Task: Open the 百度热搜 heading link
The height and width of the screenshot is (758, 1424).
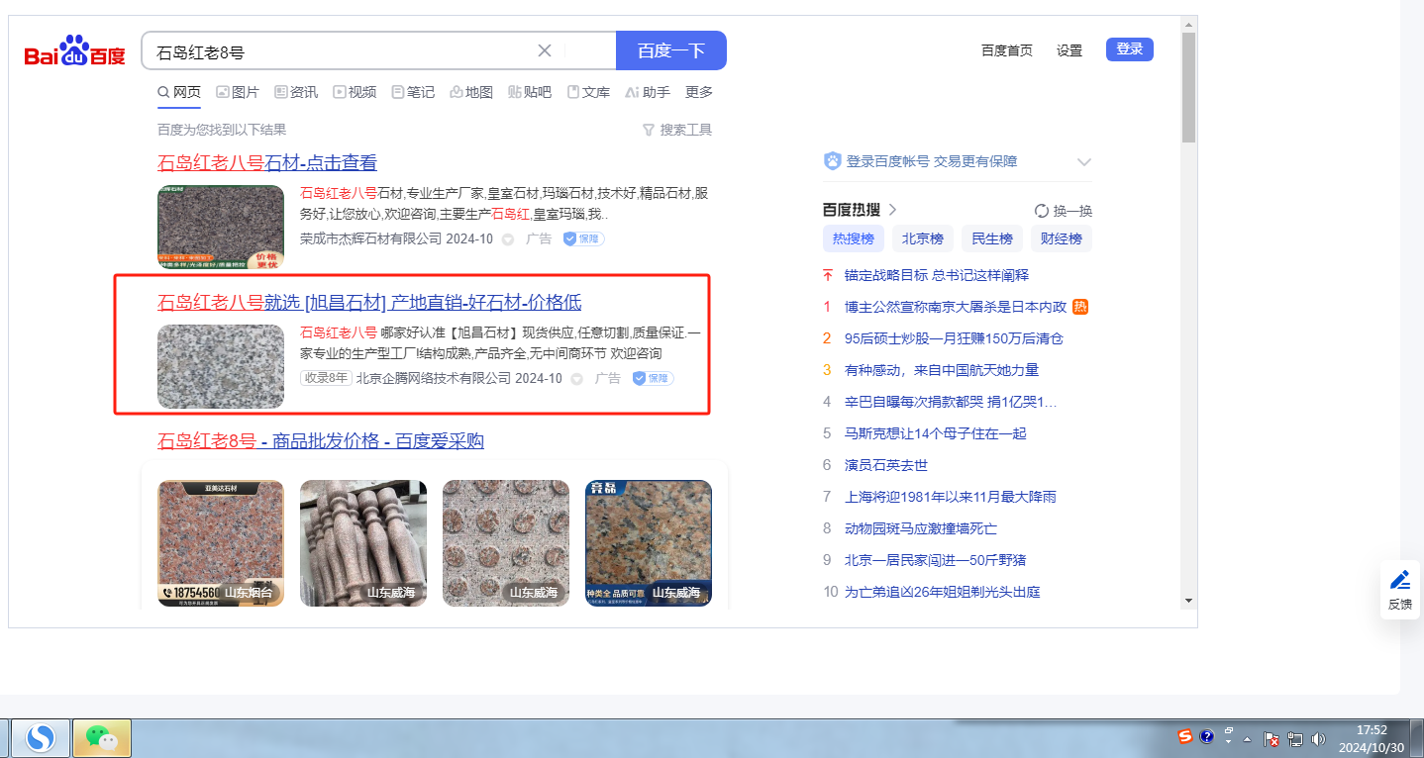Action: pyautogui.click(x=860, y=210)
